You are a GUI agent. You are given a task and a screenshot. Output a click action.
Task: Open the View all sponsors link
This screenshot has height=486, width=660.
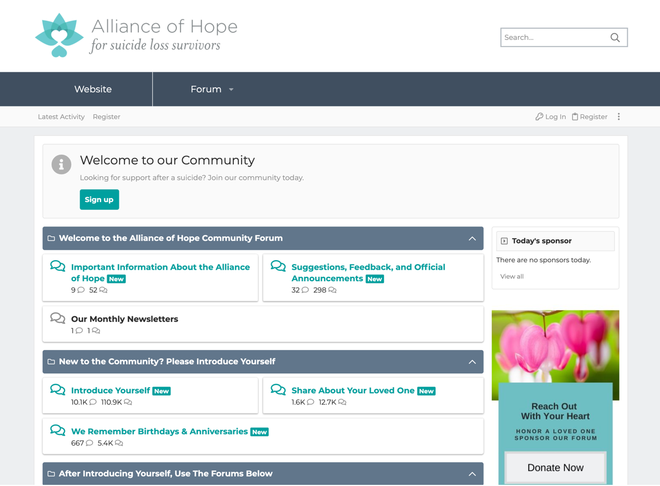coord(511,276)
